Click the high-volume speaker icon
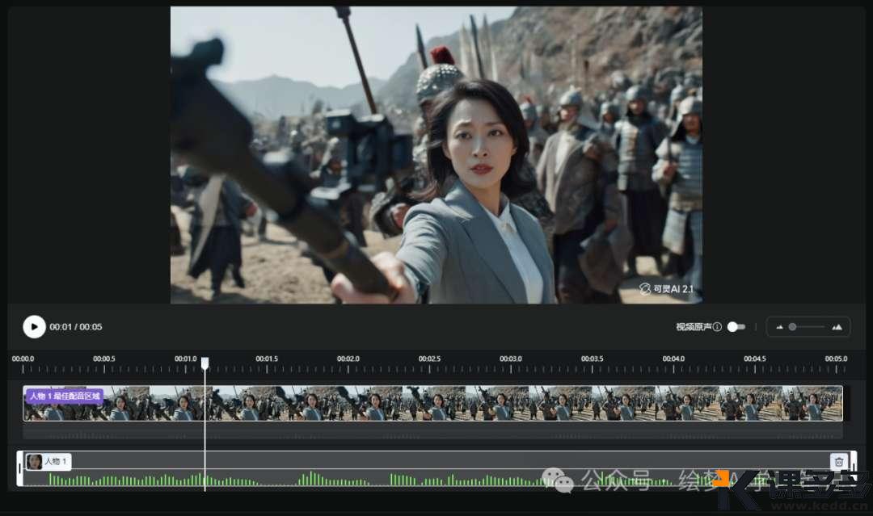Screen dimensions: 873x516 click(837, 326)
